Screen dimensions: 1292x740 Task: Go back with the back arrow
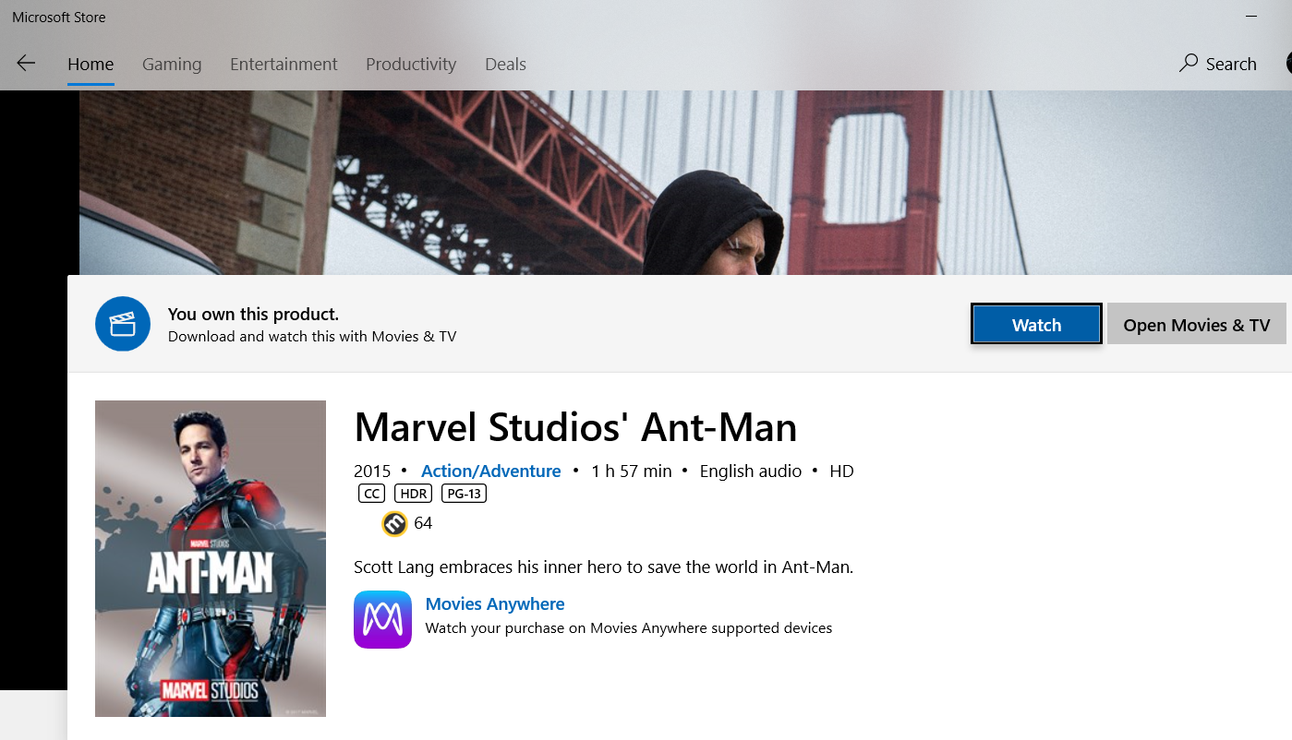[26, 64]
